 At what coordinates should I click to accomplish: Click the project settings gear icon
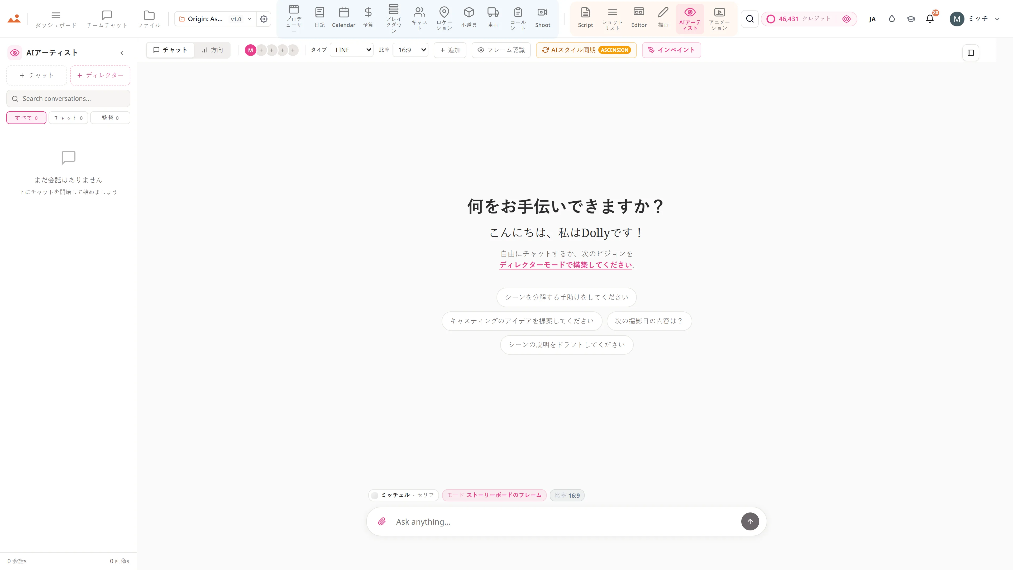(264, 19)
